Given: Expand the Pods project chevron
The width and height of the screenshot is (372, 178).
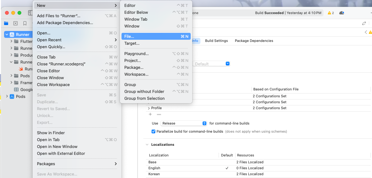Looking at the screenshot, I should pos(7,96).
